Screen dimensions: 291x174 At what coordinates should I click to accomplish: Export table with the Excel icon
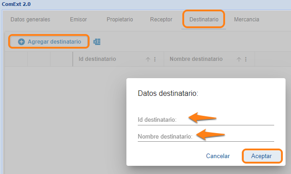[97, 42]
